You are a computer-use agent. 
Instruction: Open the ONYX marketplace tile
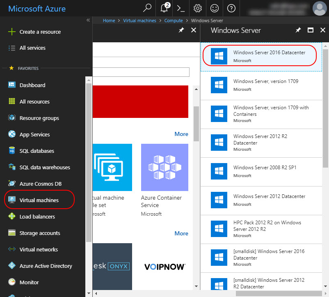click(112, 267)
